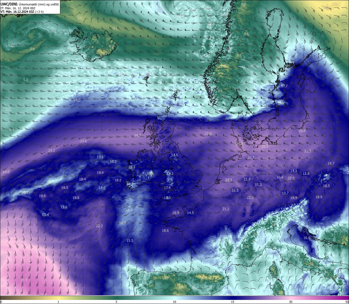Select the "39.4" value in the bottom-left corner
The width and height of the screenshot is (349, 304).
pyautogui.click(x=24, y=280)
